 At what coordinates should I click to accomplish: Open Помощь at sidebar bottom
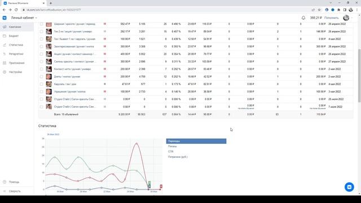(14, 182)
